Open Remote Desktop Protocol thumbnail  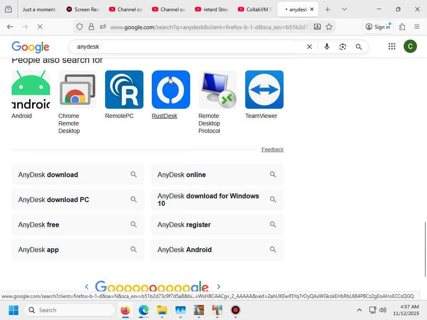click(218, 90)
